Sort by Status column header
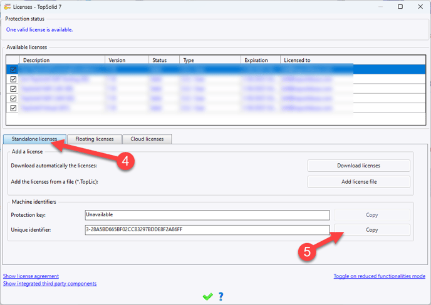The width and height of the screenshot is (431, 305). tap(164, 60)
